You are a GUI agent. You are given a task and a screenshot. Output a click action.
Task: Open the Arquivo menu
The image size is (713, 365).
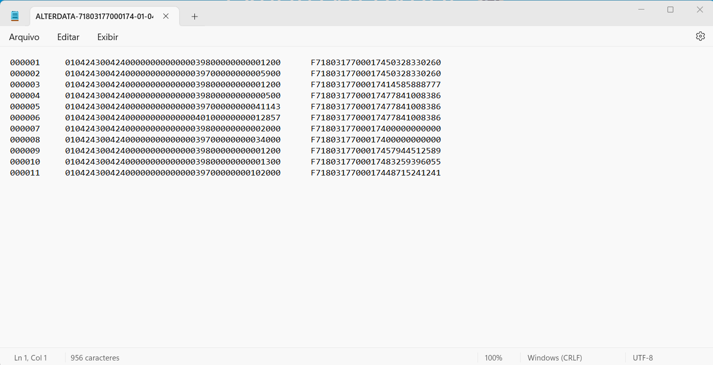tap(24, 37)
